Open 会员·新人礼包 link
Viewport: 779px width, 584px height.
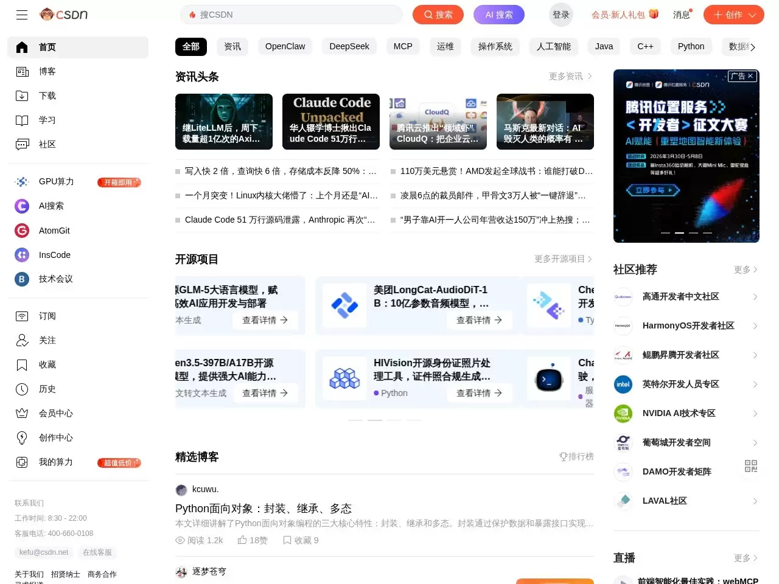click(625, 15)
